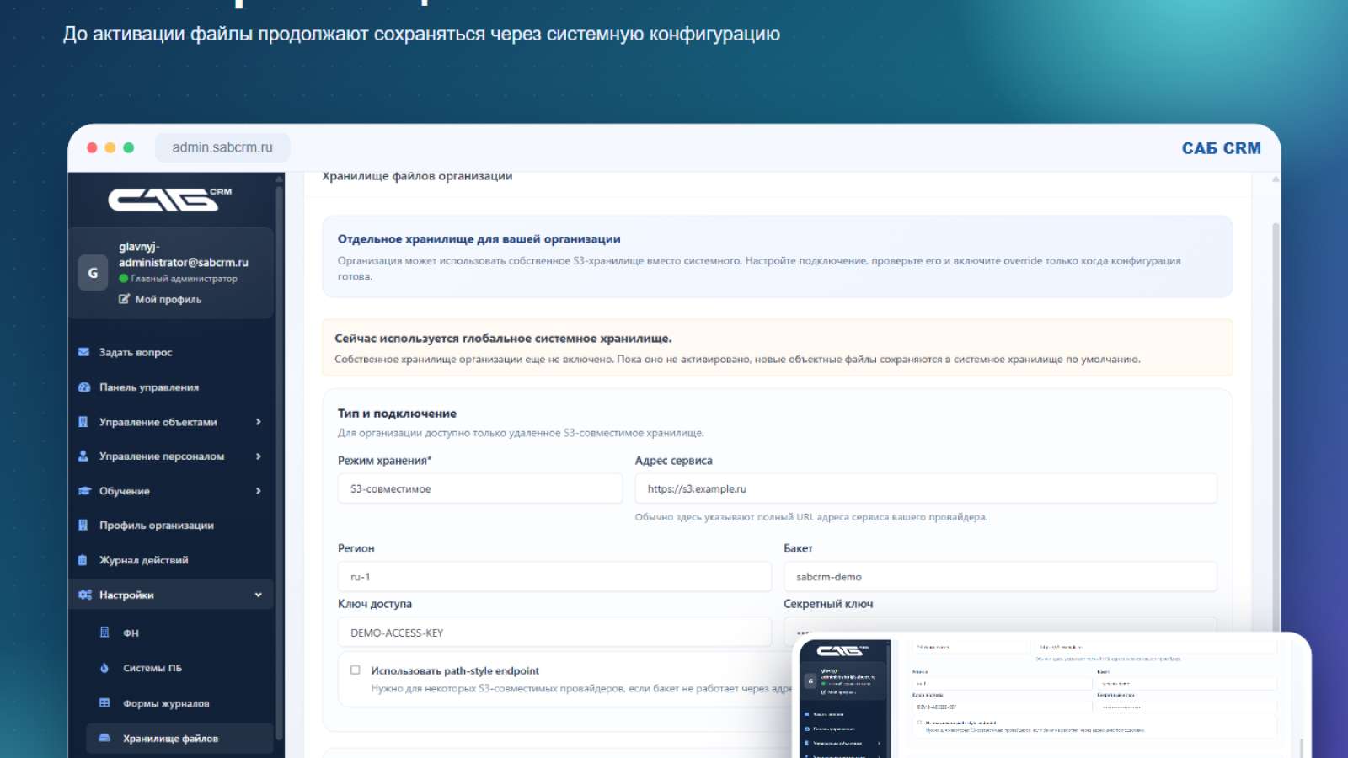Image resolution: width=1348 pixels, height=758 pixels.
Task: Click the main page vertical scrollbar
Action: pyautogui.click(x=1276, y=430)
